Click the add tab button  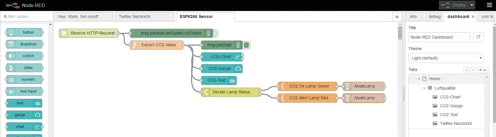pyautogui.click(x=483, y=70)
